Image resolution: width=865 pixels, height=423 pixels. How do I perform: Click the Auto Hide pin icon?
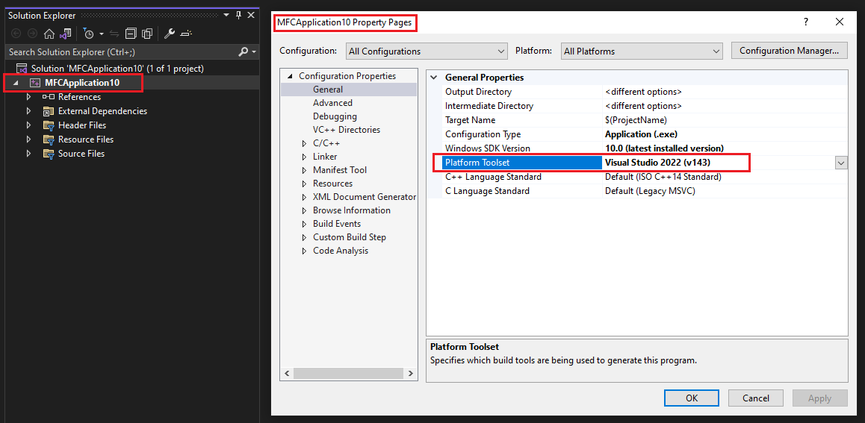pyautogui.click(x=239, y=16)
